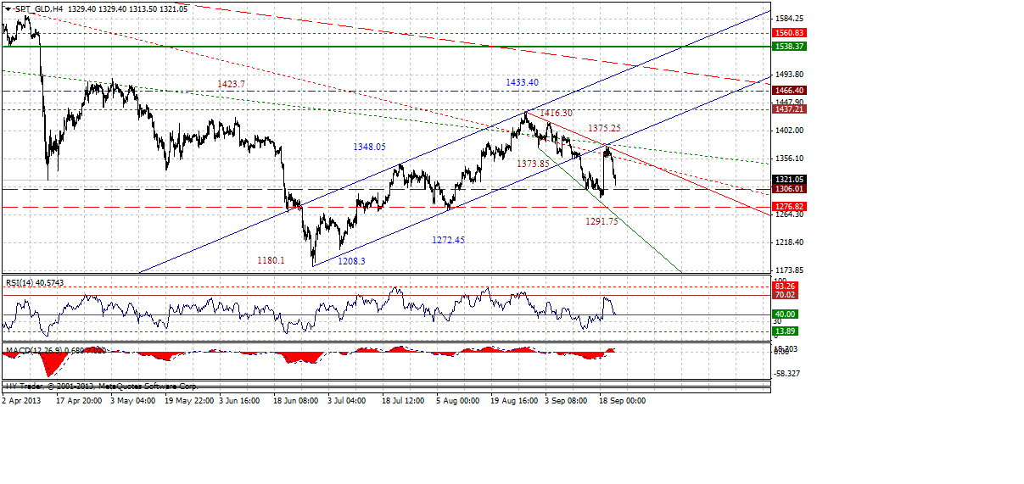Click the 1218.40 axis price value
Viewport: 1024px width, 484px height.
(x=789, y=242)
